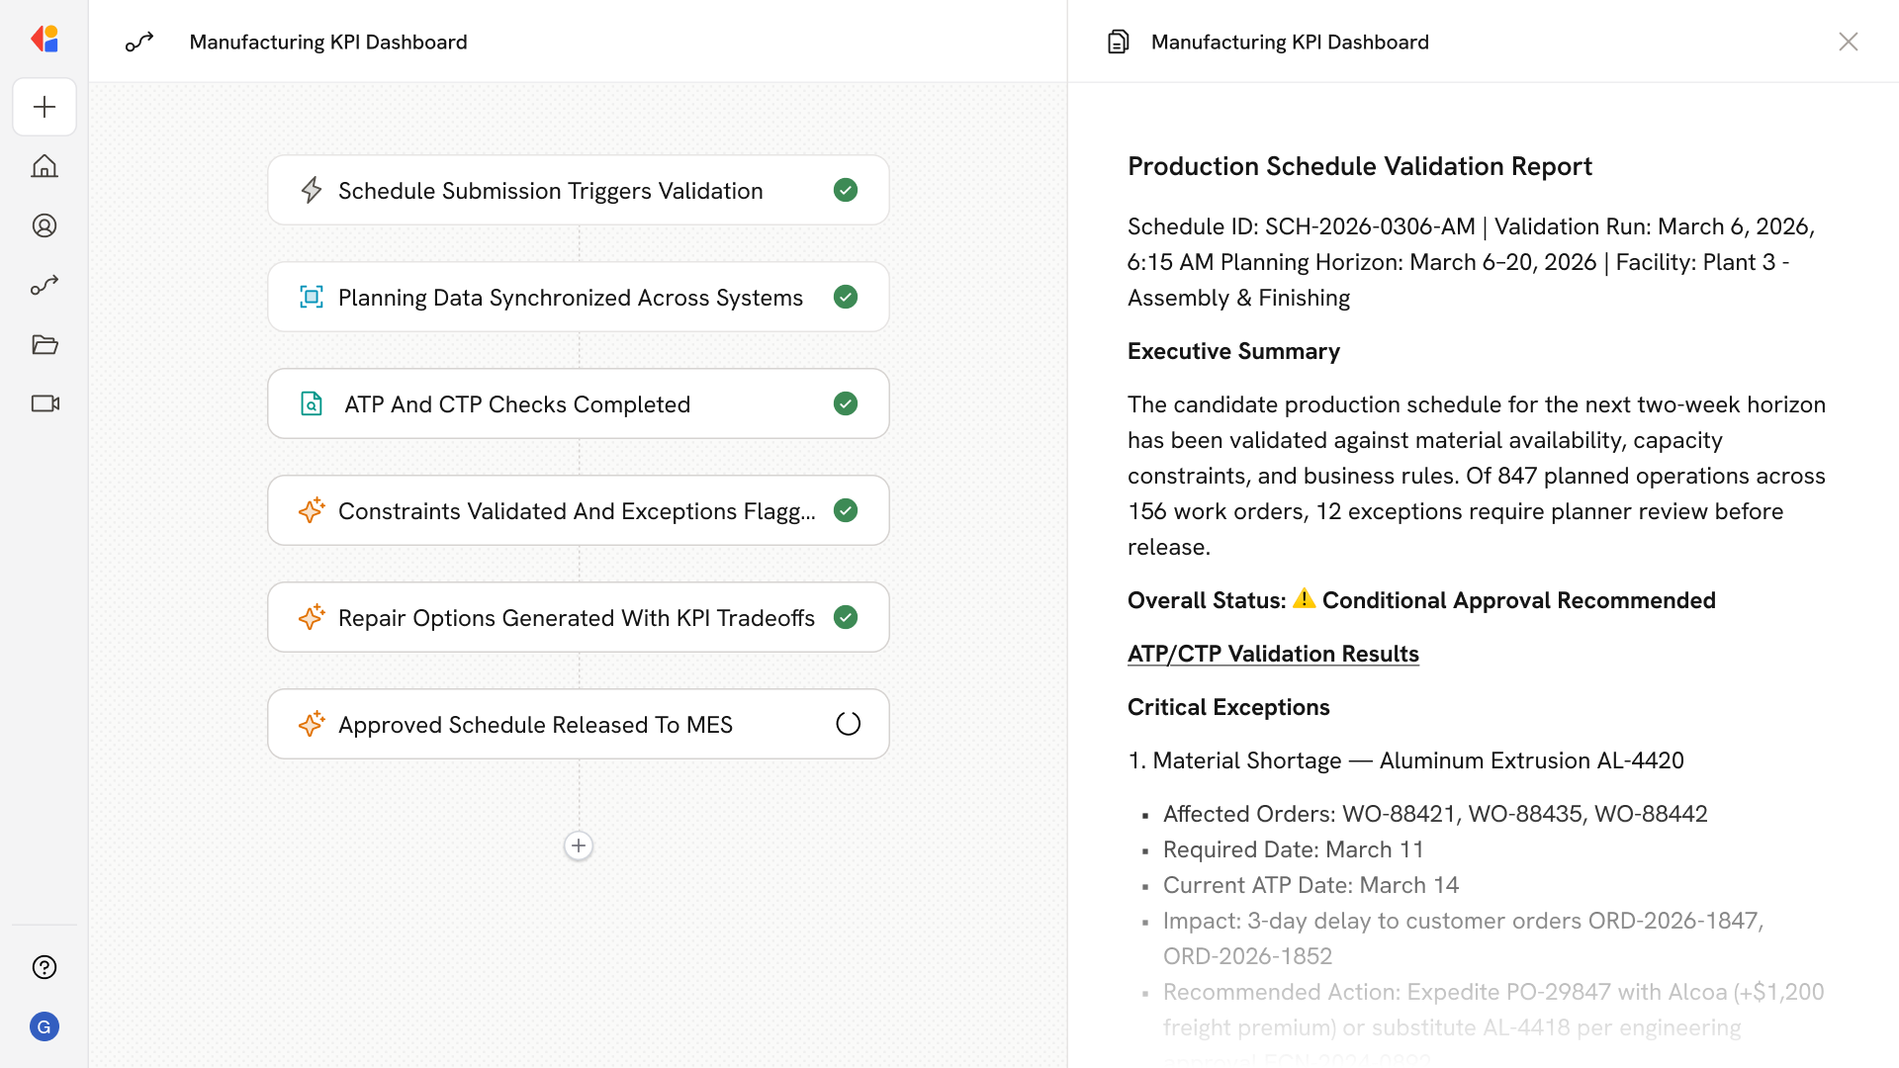Add a new step with the plus circle
1899x1068 pixels.
pyautogui.click(x=579, y=845)
